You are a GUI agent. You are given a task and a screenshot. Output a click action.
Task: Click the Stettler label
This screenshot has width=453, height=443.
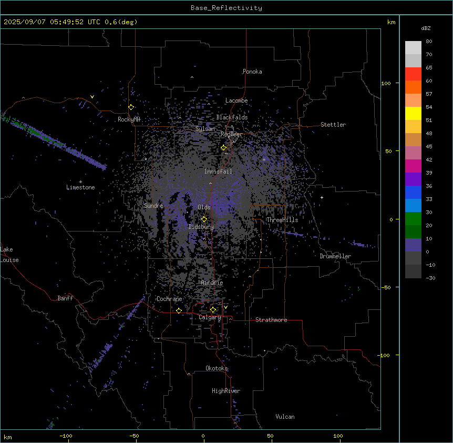333,125
